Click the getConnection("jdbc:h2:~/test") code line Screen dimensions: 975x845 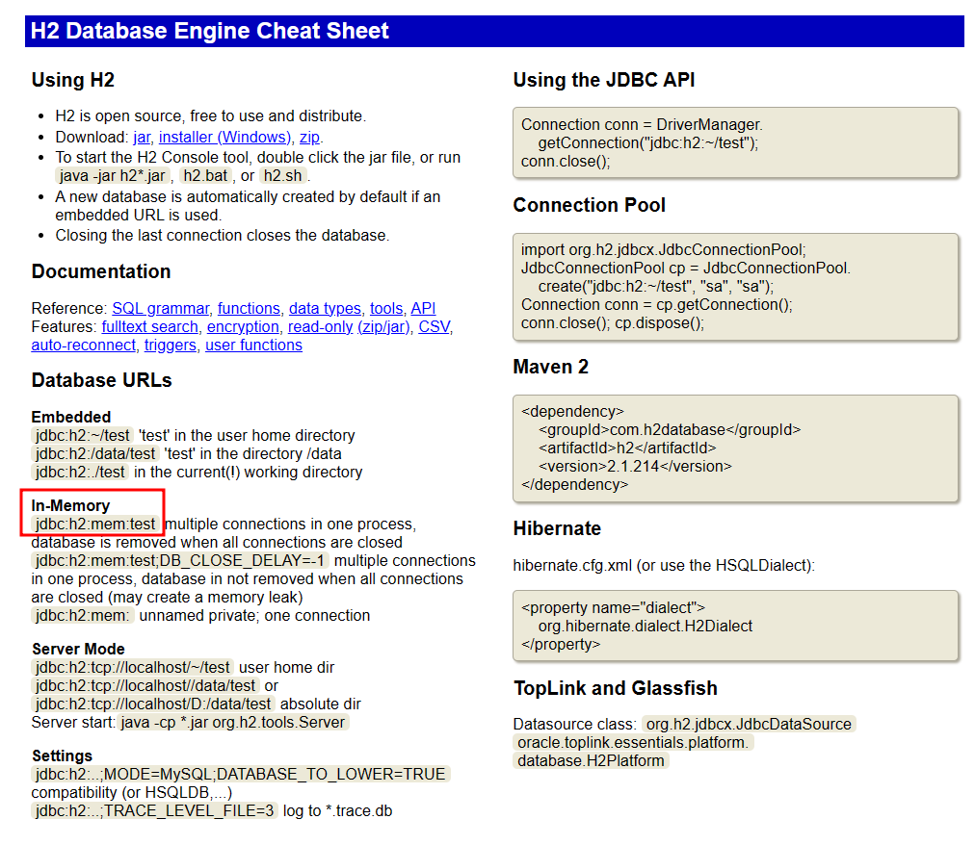[648, 142]
